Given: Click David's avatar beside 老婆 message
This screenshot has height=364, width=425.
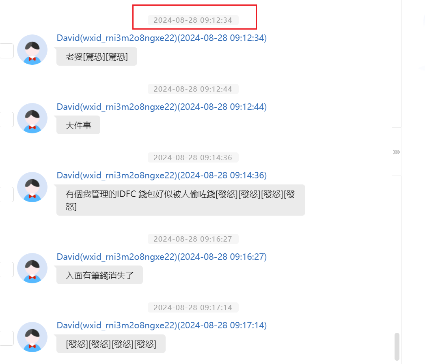Looking at the screenshot, I should tap(32, 50).
